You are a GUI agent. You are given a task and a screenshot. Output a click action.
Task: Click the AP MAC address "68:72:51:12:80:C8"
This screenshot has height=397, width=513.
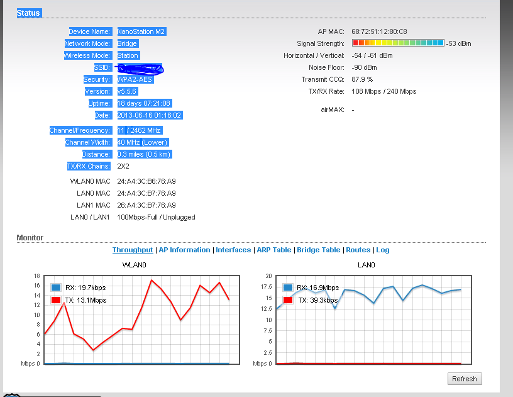pyautogui.click(x=380, y=31)
